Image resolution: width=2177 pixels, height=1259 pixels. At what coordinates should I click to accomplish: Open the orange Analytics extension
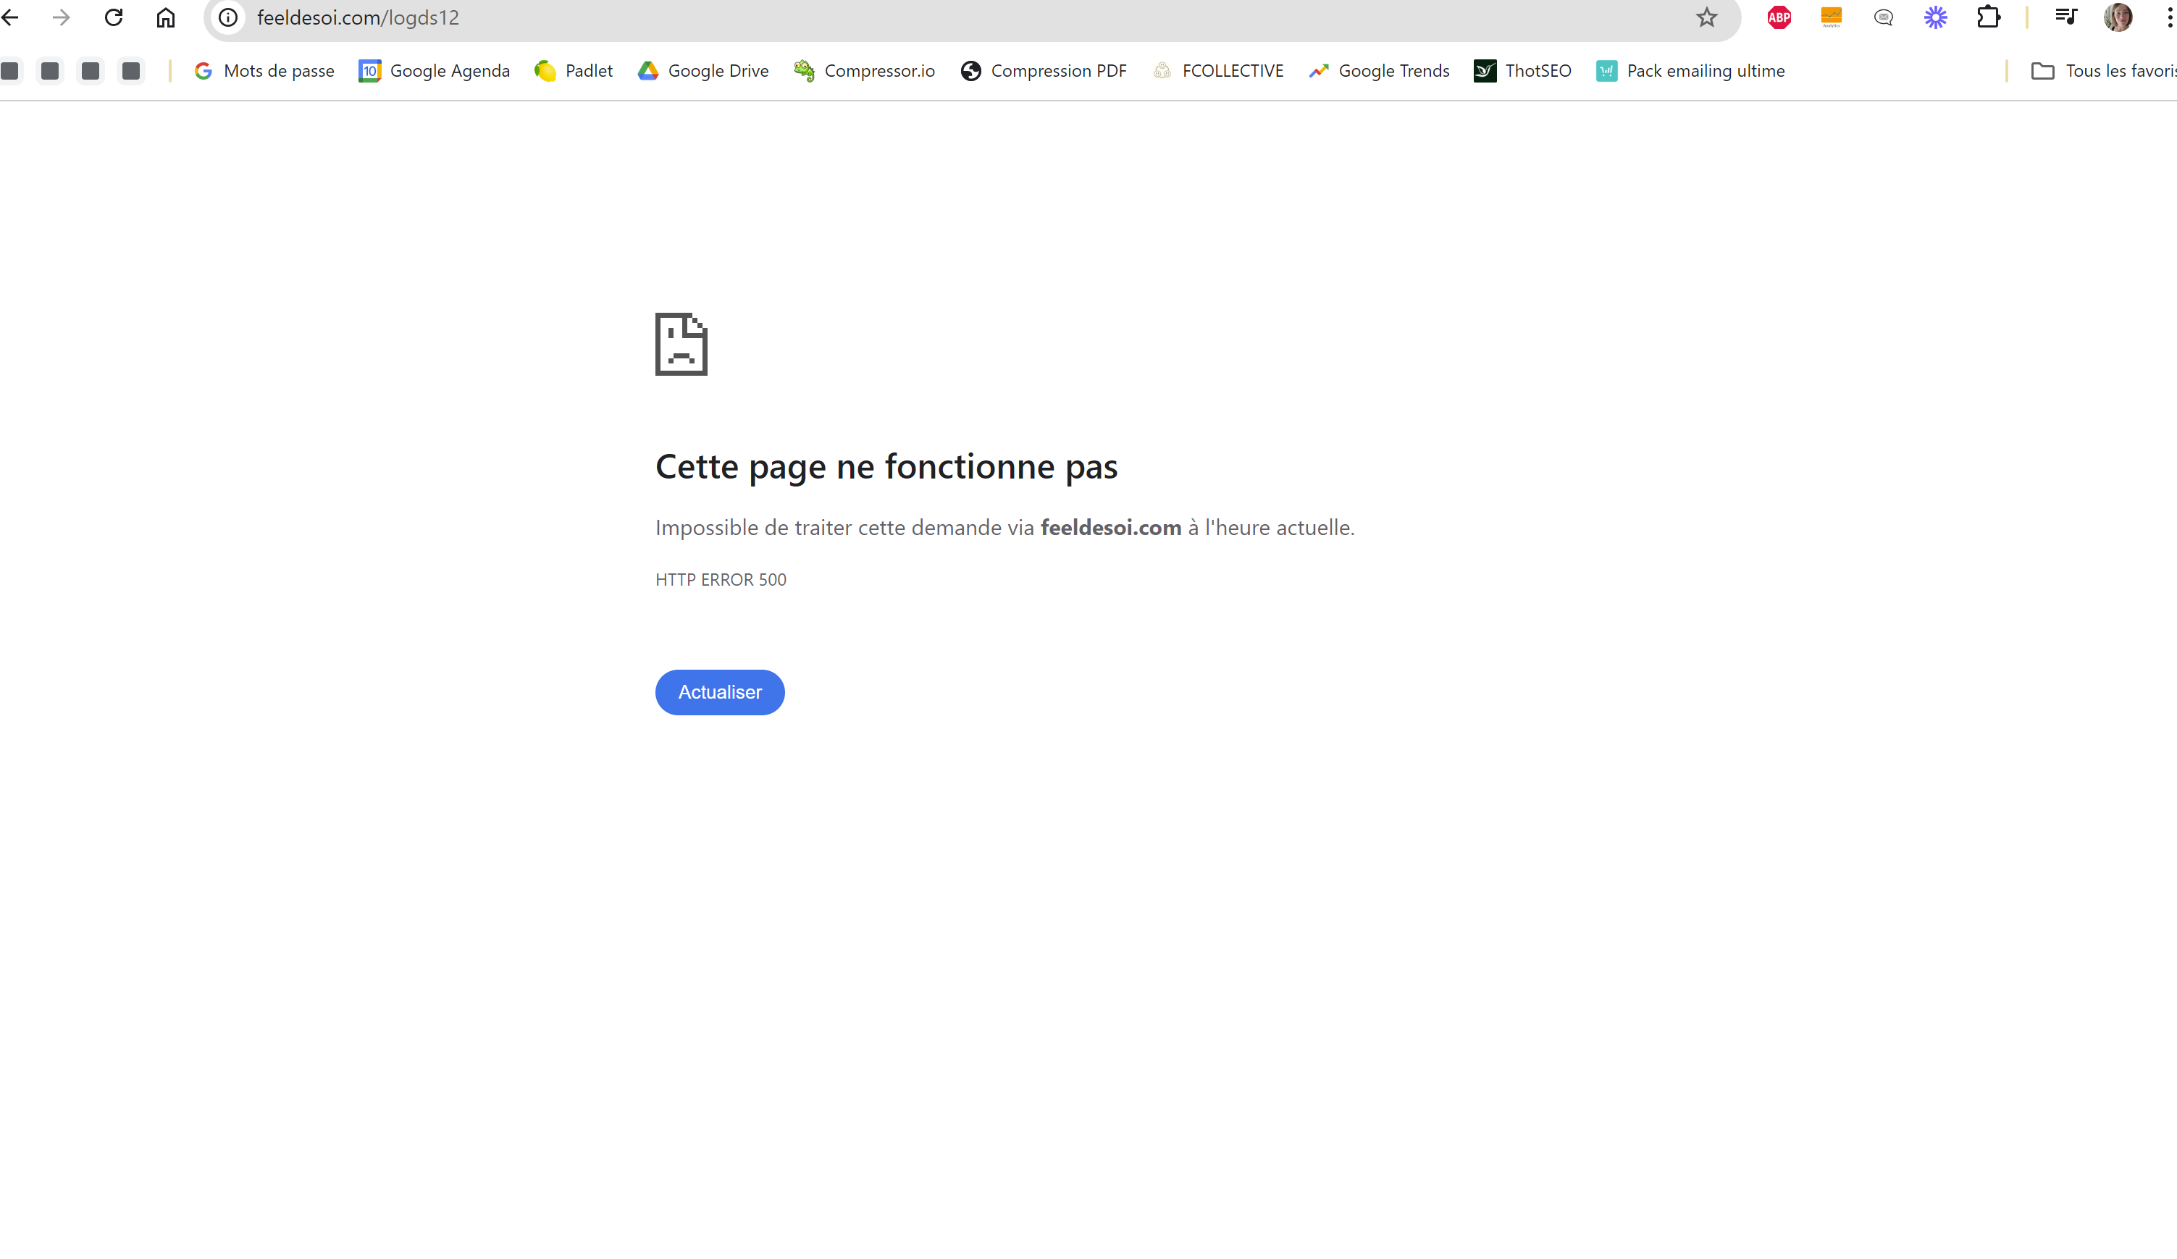tap(1831, 17)
